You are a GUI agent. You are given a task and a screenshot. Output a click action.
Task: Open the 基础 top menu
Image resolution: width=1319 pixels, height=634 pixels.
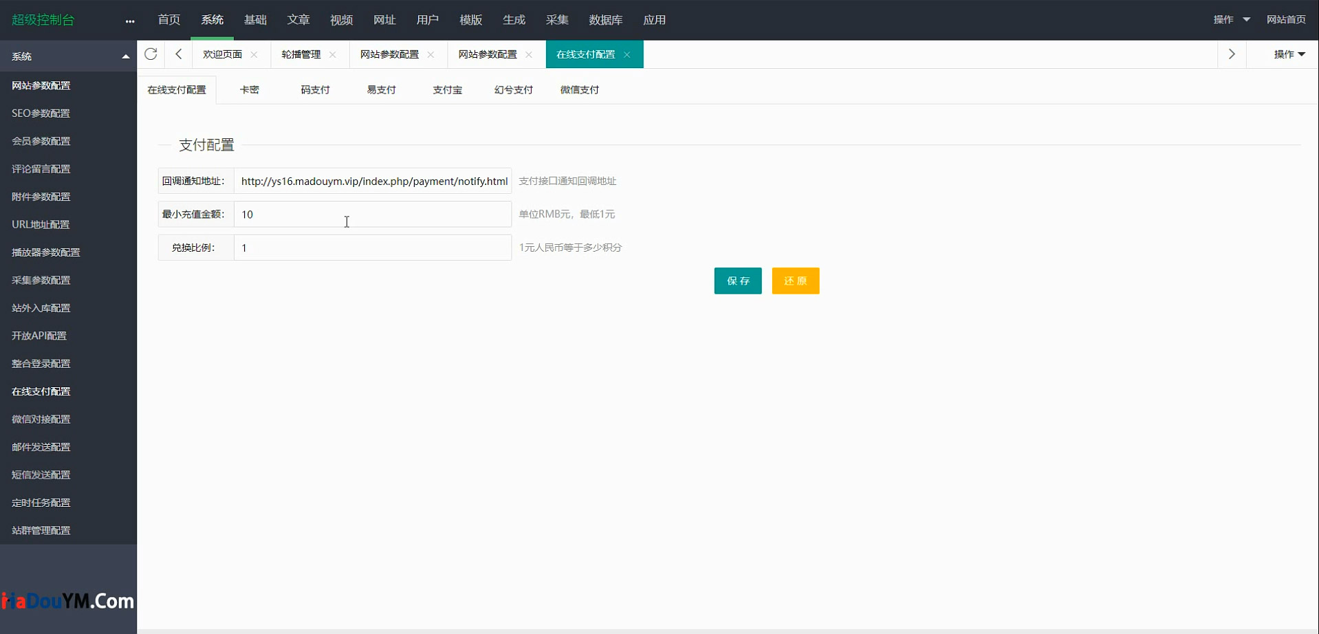[x=255, y=20]
